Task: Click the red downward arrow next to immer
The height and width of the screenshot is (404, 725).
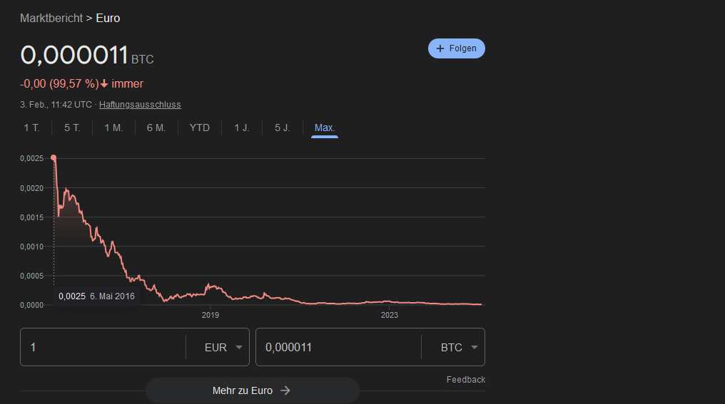Action: coord(104,84)
